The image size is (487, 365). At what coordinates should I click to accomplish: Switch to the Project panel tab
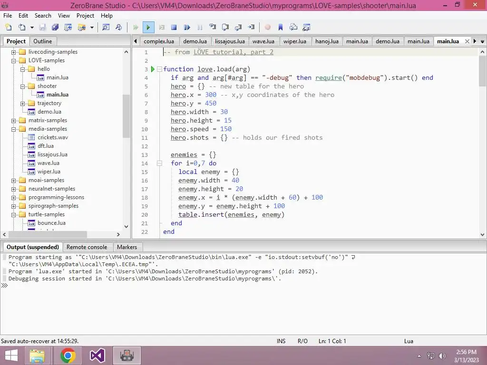pyautogui.click(x=16, y=41)
